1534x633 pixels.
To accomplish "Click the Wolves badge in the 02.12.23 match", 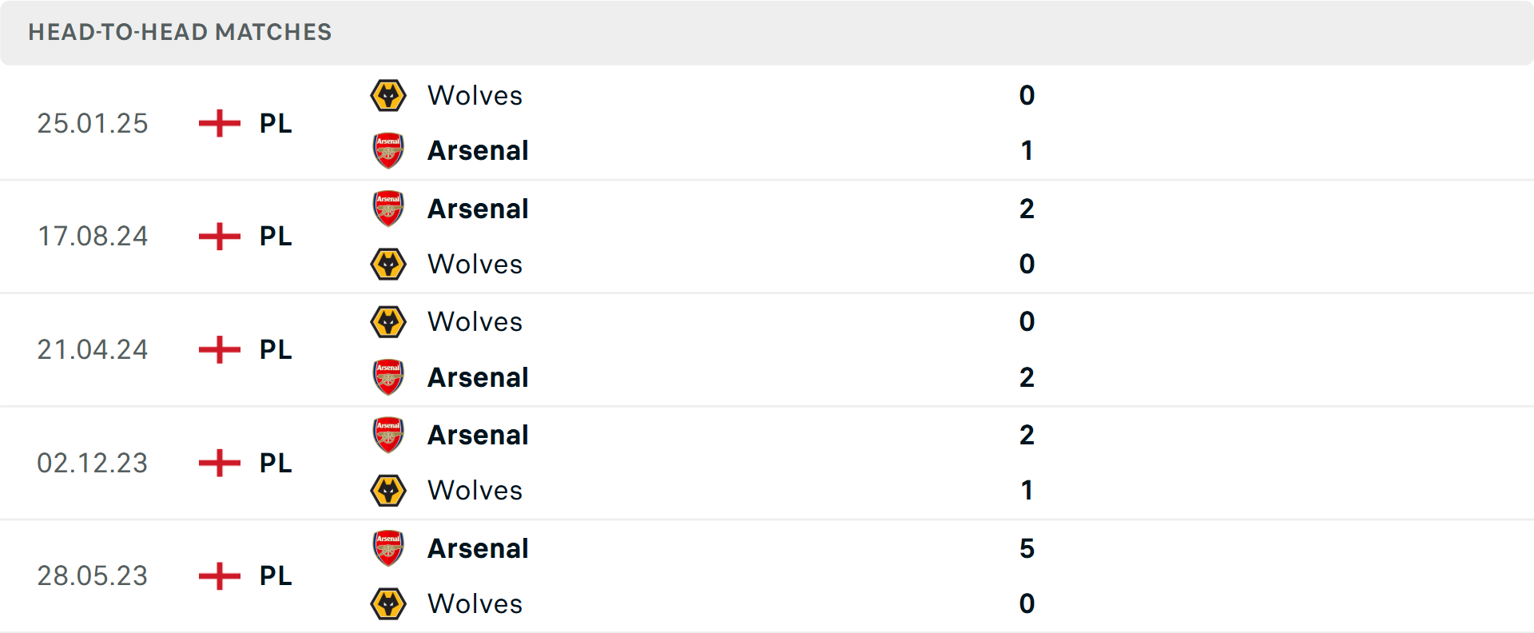I will click(388, 491).
